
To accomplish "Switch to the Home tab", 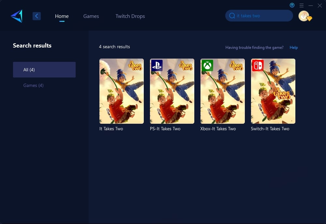I will point(62,16).
